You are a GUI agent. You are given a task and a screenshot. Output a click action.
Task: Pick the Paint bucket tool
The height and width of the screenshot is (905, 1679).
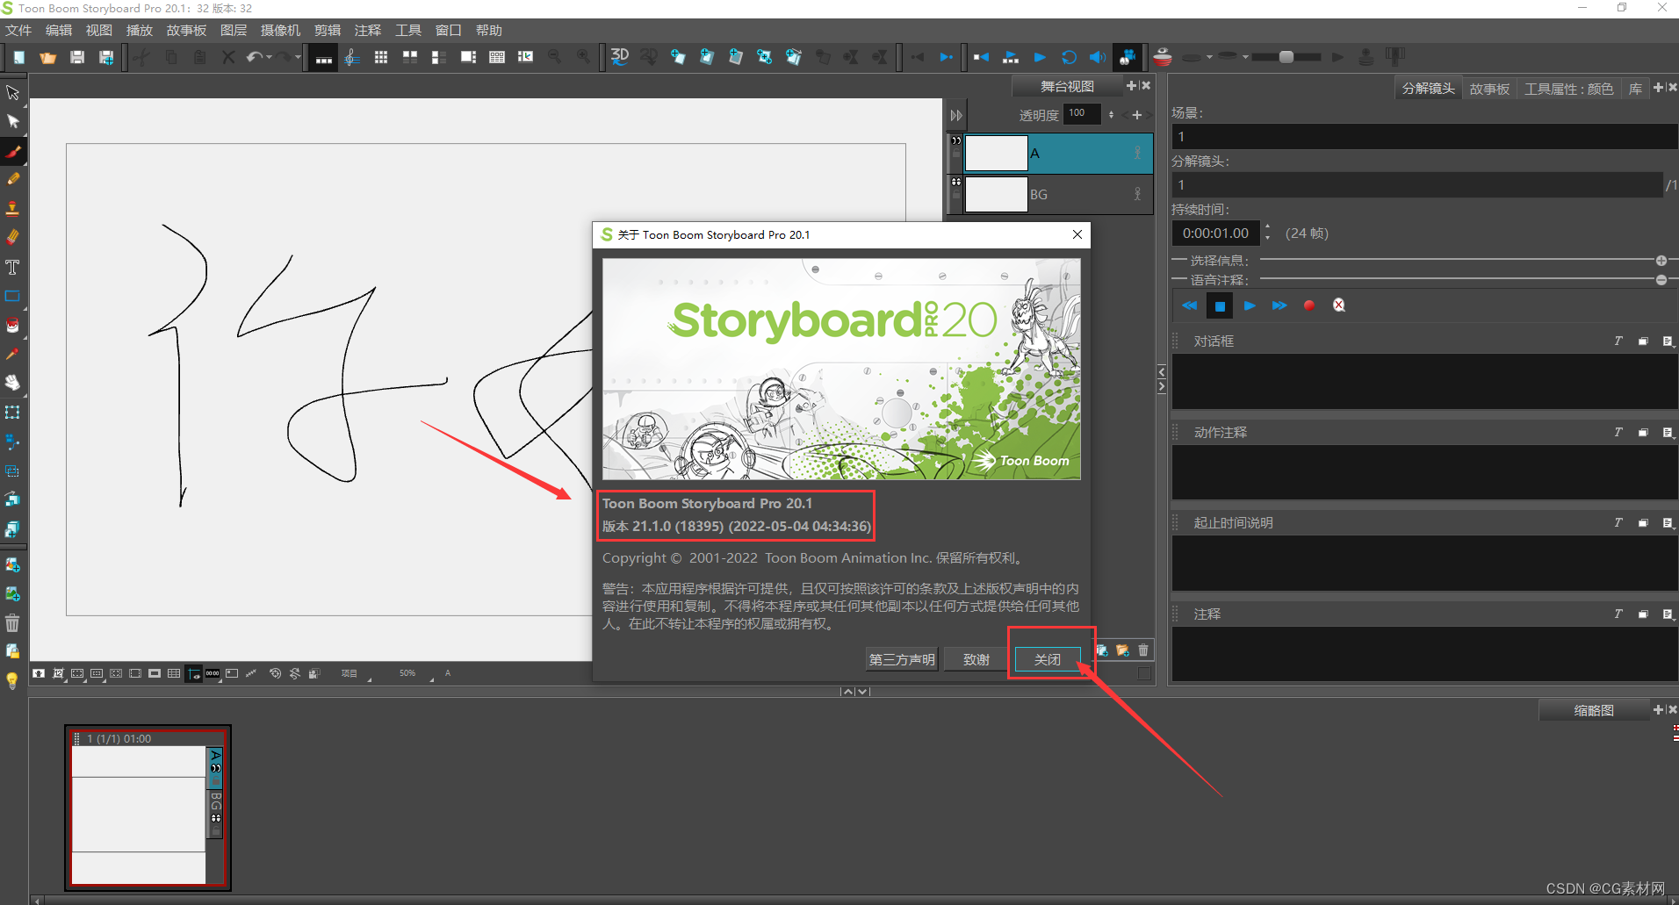click(13, 325)
